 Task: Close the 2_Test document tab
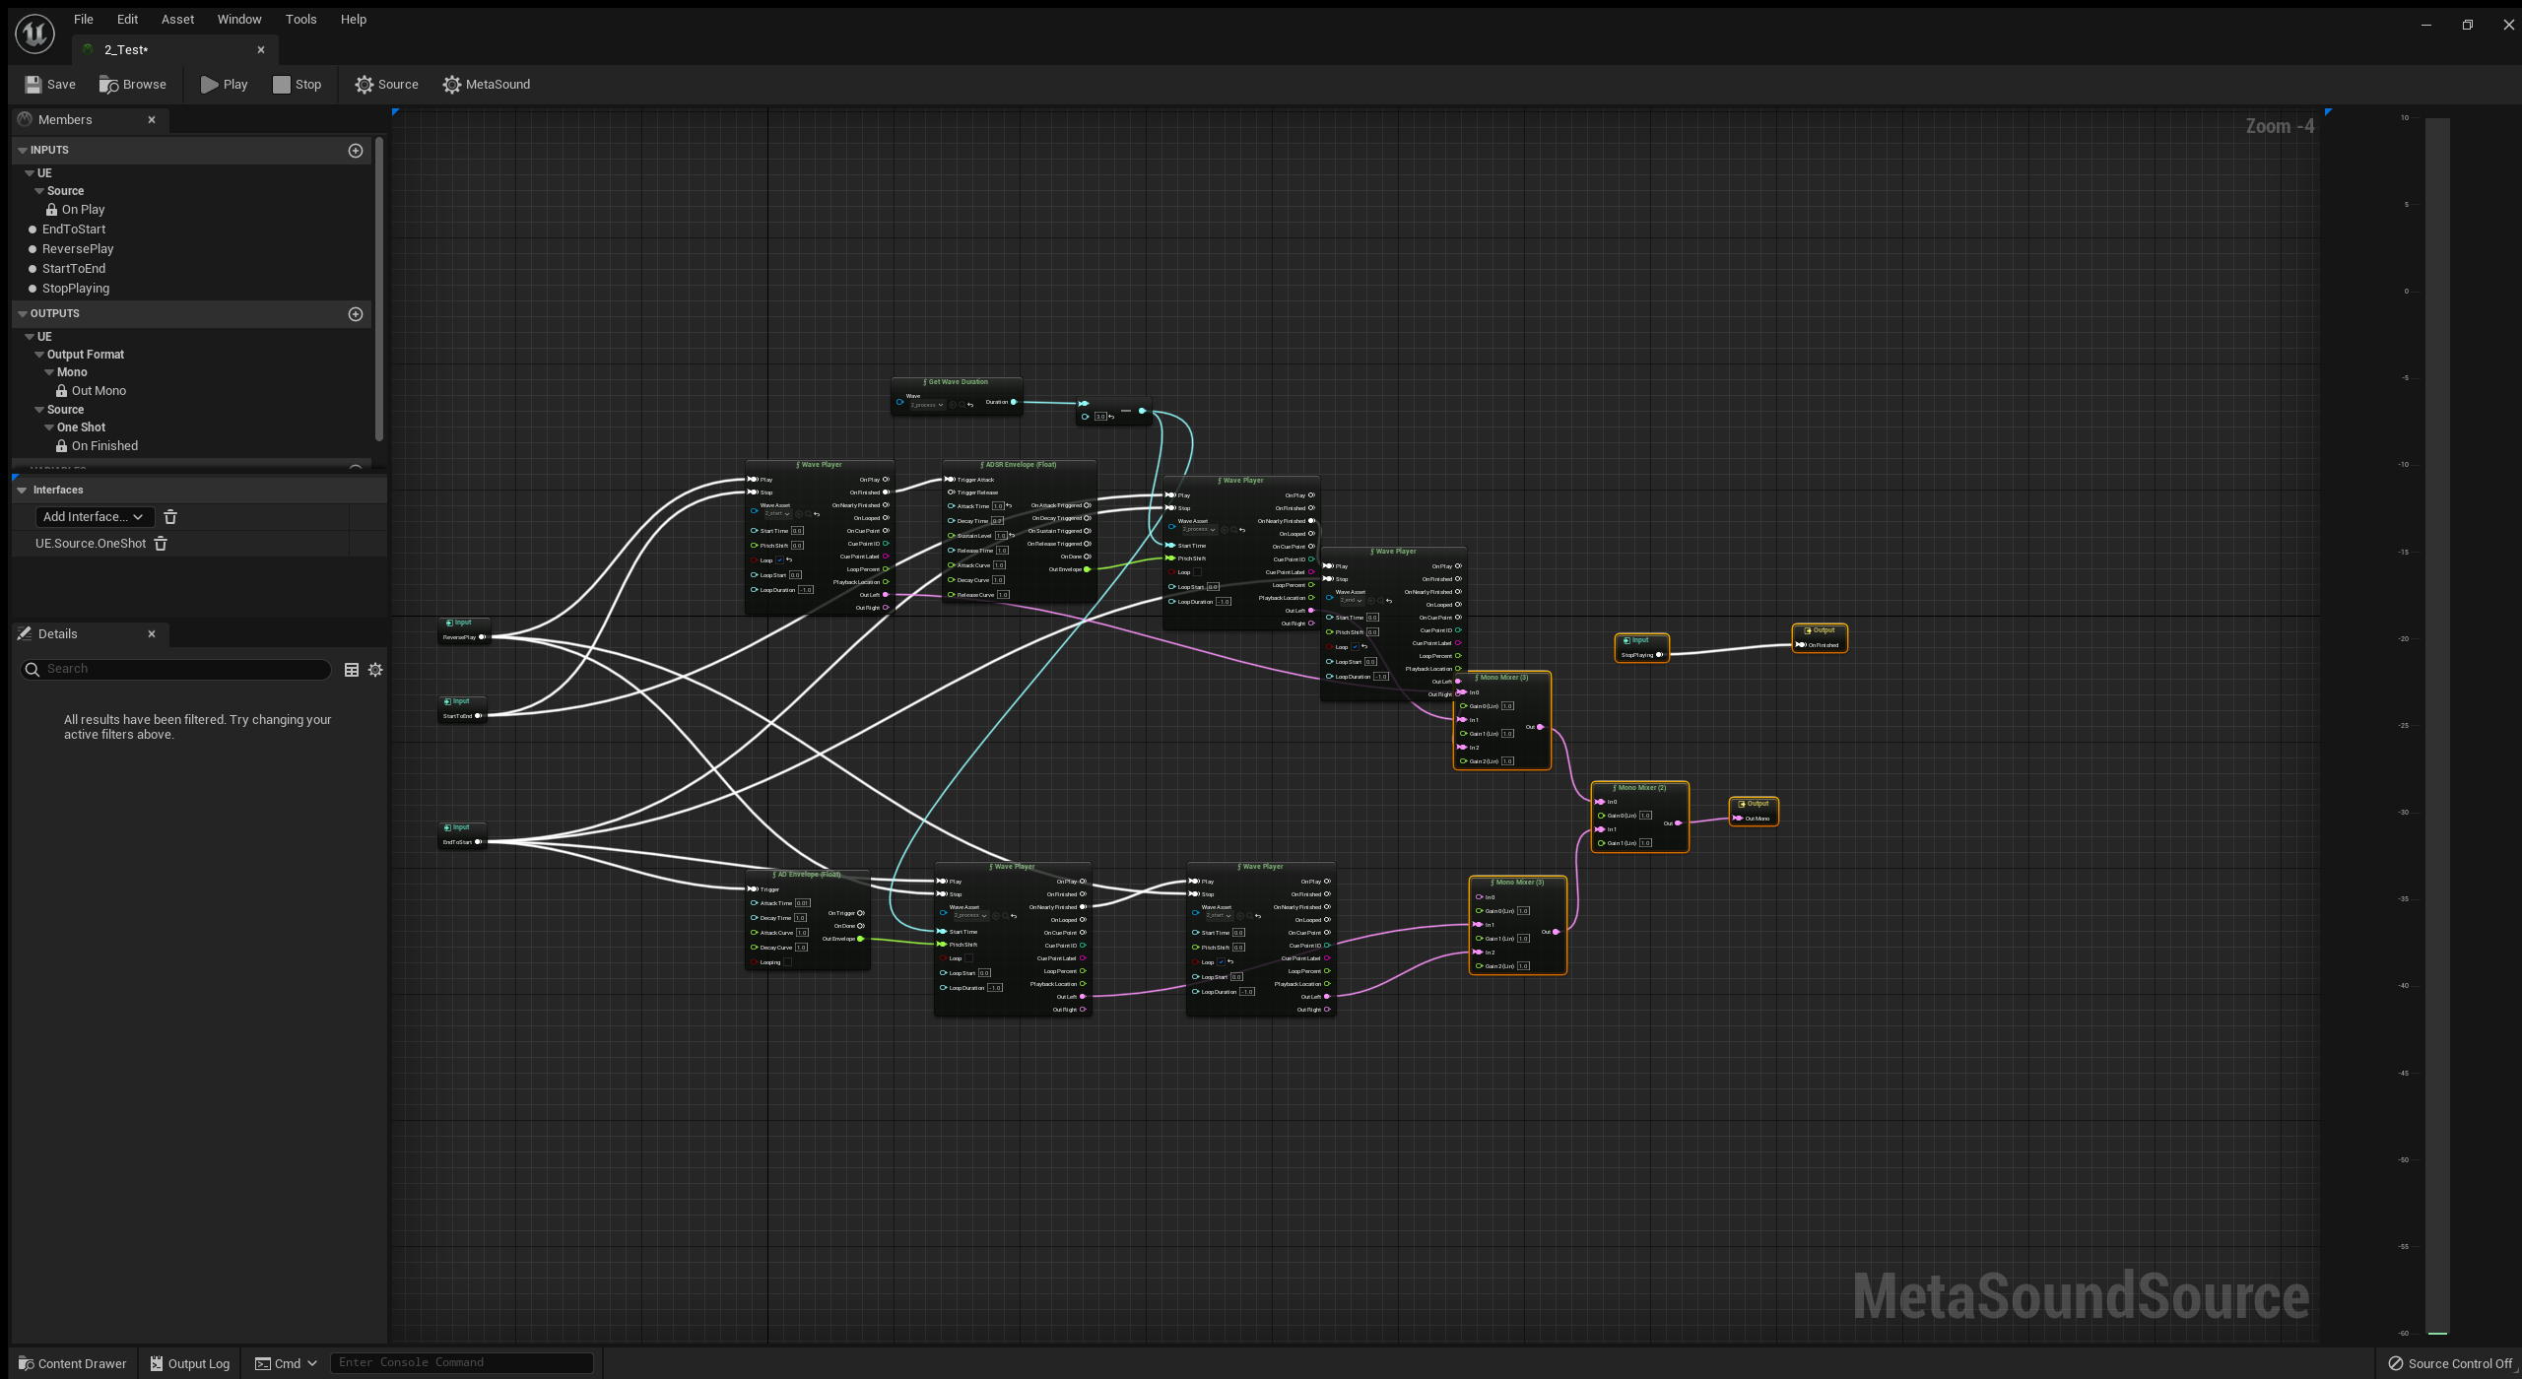click(261, 50)
